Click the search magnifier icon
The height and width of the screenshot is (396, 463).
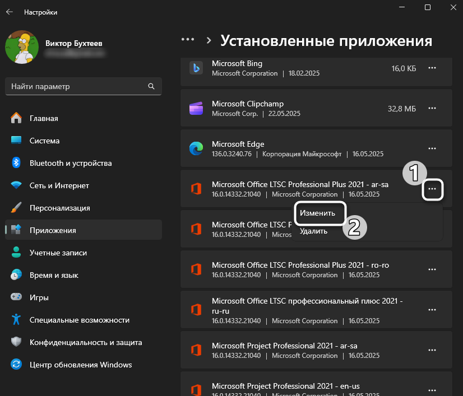151,86
